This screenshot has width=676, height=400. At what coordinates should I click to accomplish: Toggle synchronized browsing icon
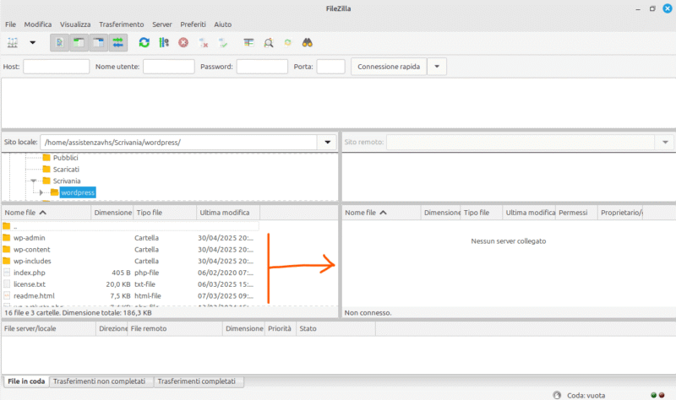coord(287,43)
